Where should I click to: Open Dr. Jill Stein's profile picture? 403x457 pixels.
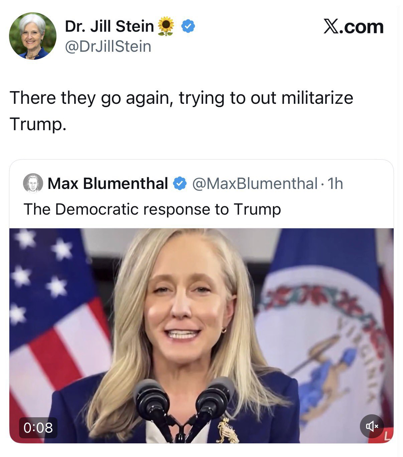coord(32,36)
